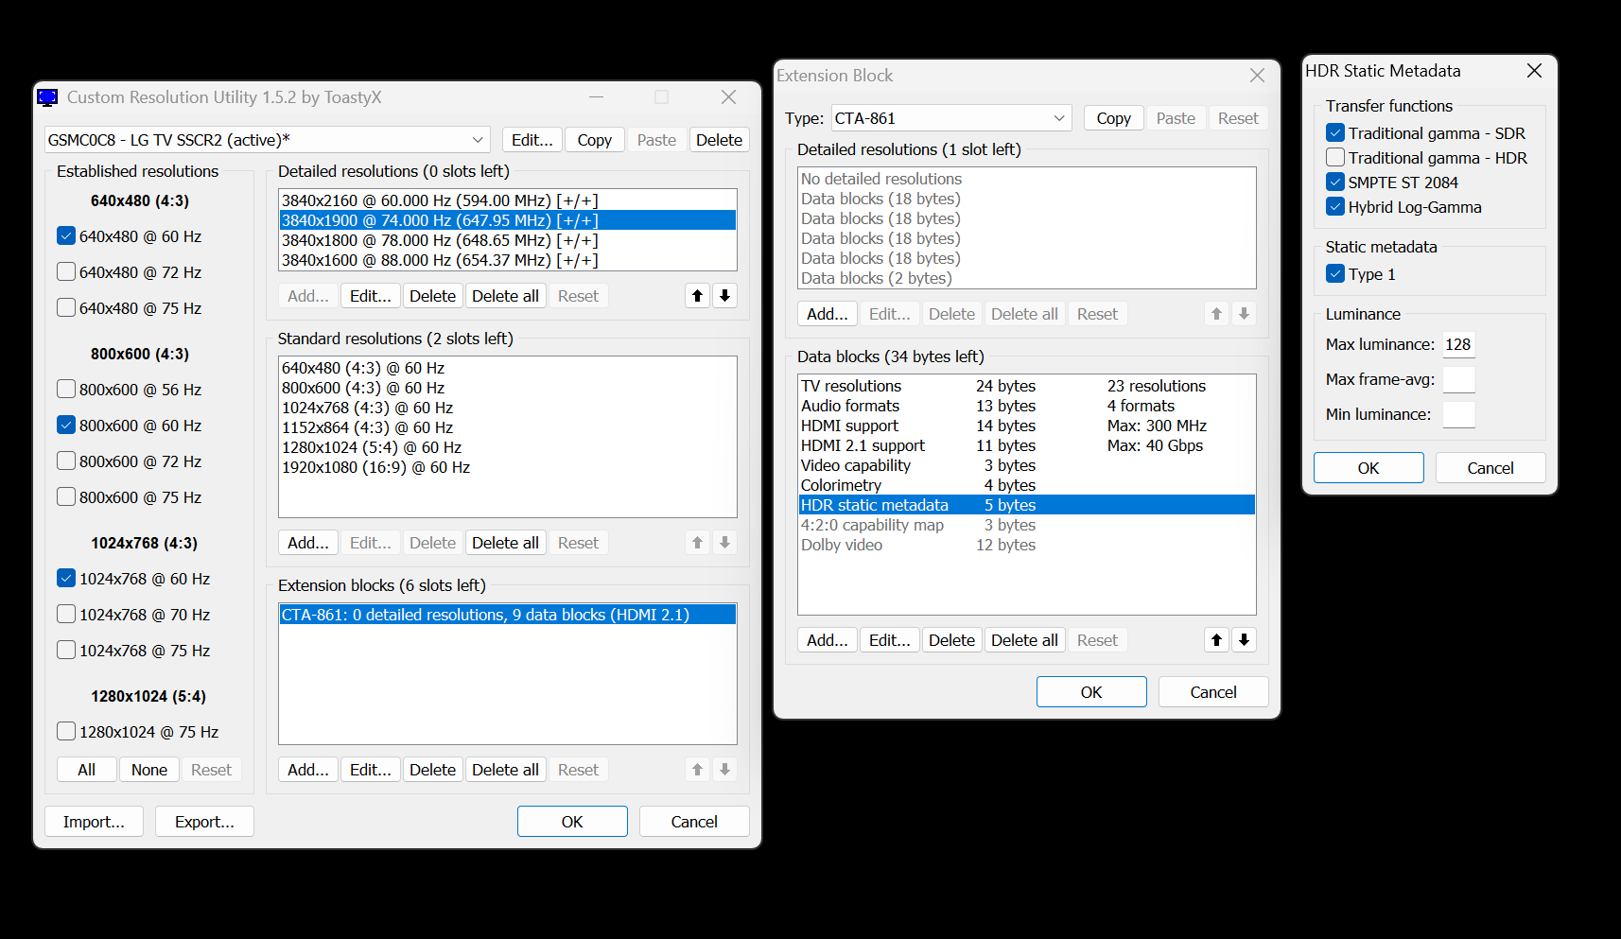
Task: Expand the CTA-861 type combo box arrow
Action: pyautogui.click(x=1058, y=117)
